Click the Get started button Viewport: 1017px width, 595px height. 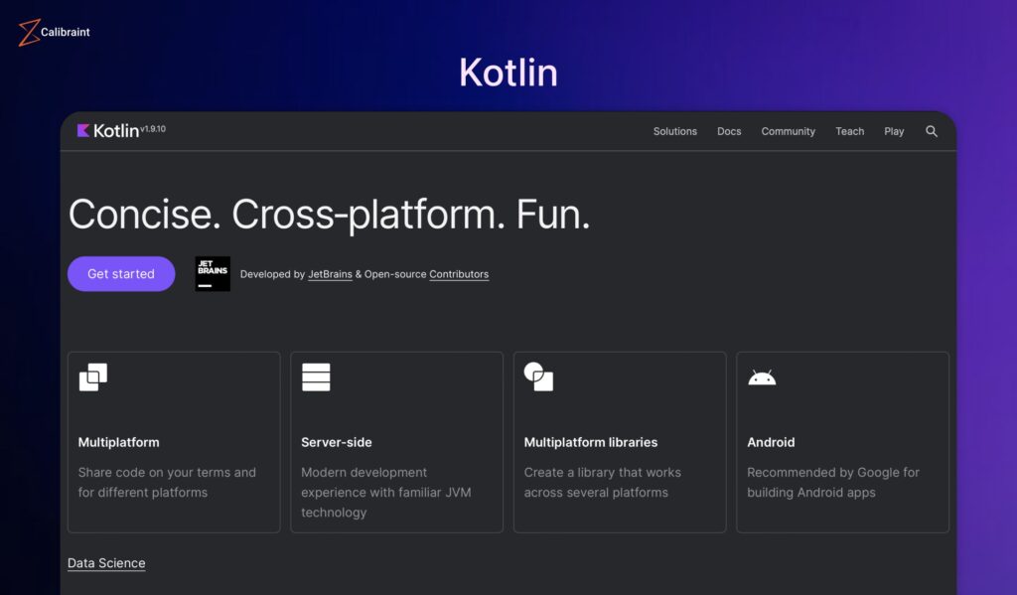pos(121,274)
